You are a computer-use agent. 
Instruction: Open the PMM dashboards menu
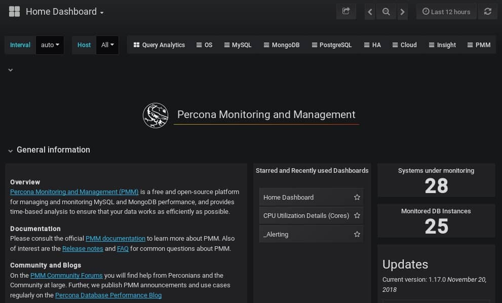pos(479,45)
